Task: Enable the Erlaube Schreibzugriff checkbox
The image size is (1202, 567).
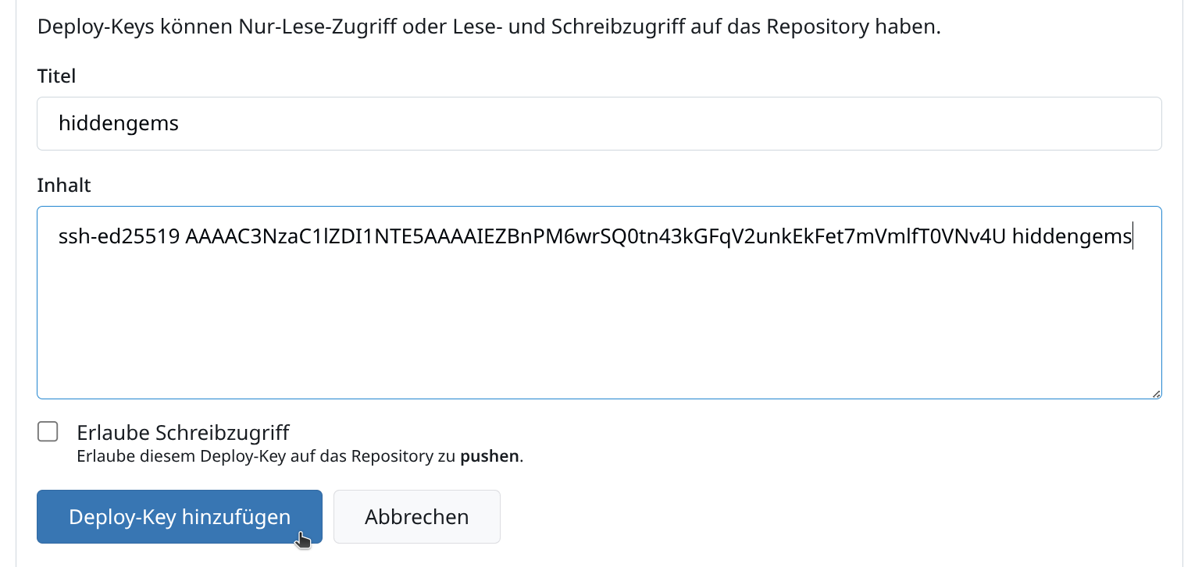Action: [x=48, y=431]
